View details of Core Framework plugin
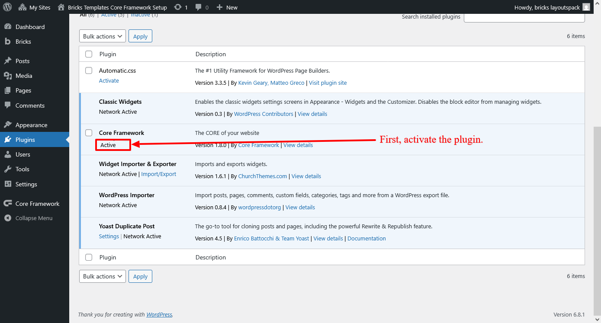 tap(298, 145)
